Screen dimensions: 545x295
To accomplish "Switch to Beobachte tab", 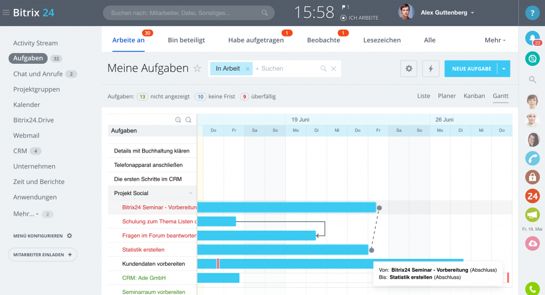I will tap(323, 40).
